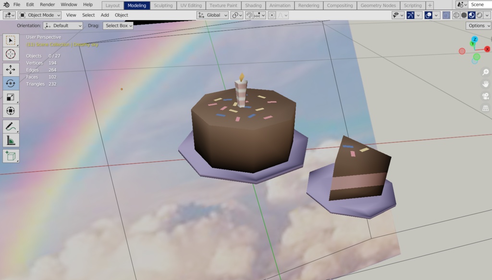The width and height of the screenshot is (492, 280).
Task: Click the green negative Y gizmo circle
Action: click(x=477, y=57)
